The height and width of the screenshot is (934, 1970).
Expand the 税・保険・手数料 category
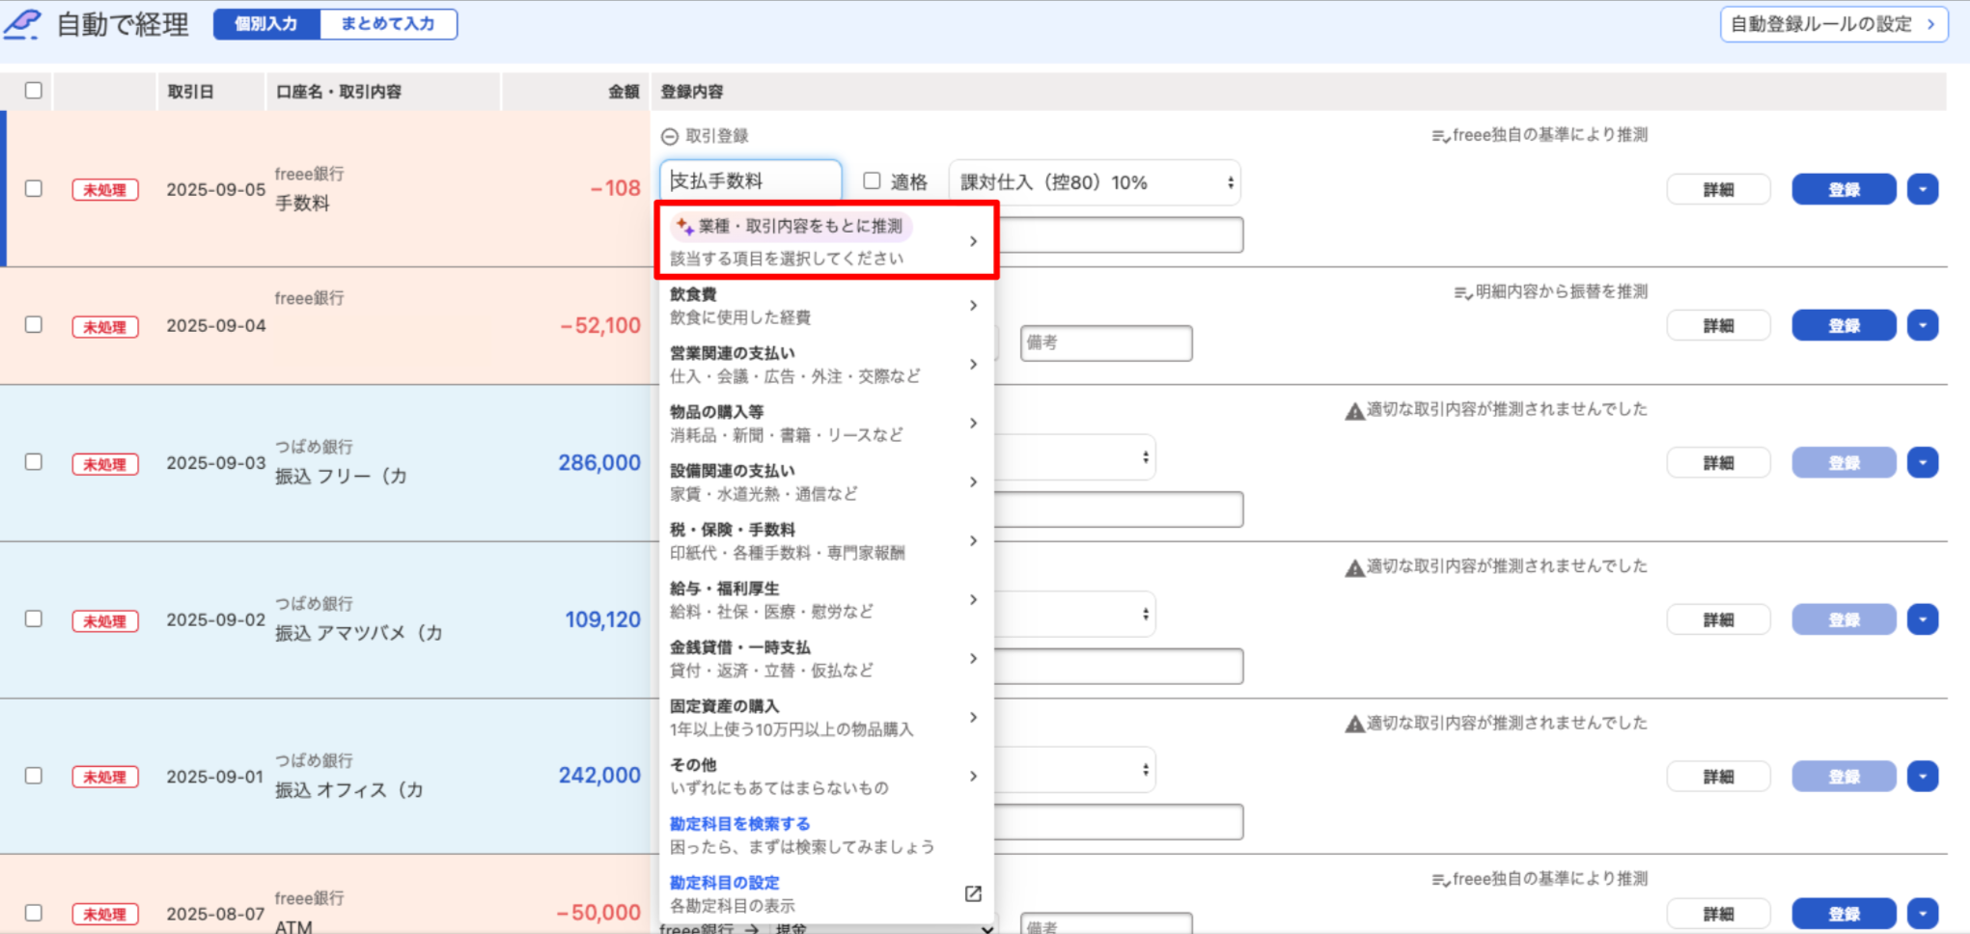coord(826,541)
